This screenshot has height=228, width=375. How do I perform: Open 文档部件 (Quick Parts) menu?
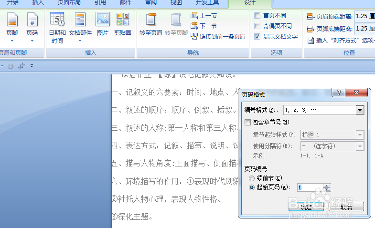80,27
